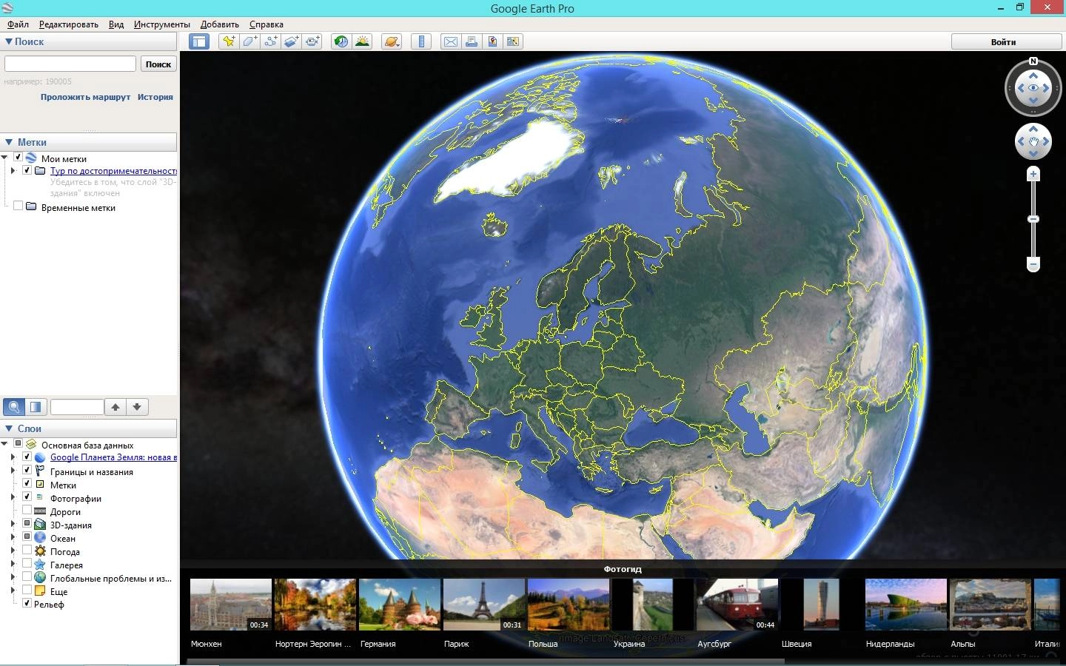Add a placemark with the pushpin icon
This screenshot has height=666, width=1066.
point(229,41)
